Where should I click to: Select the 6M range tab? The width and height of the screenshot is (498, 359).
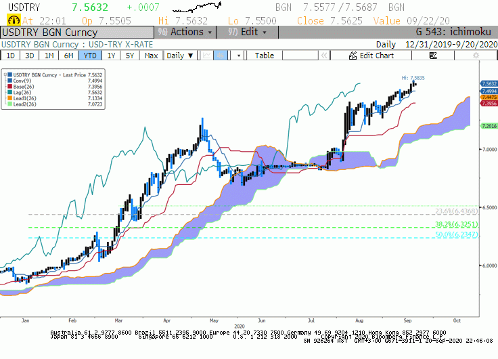coord(68,56)
